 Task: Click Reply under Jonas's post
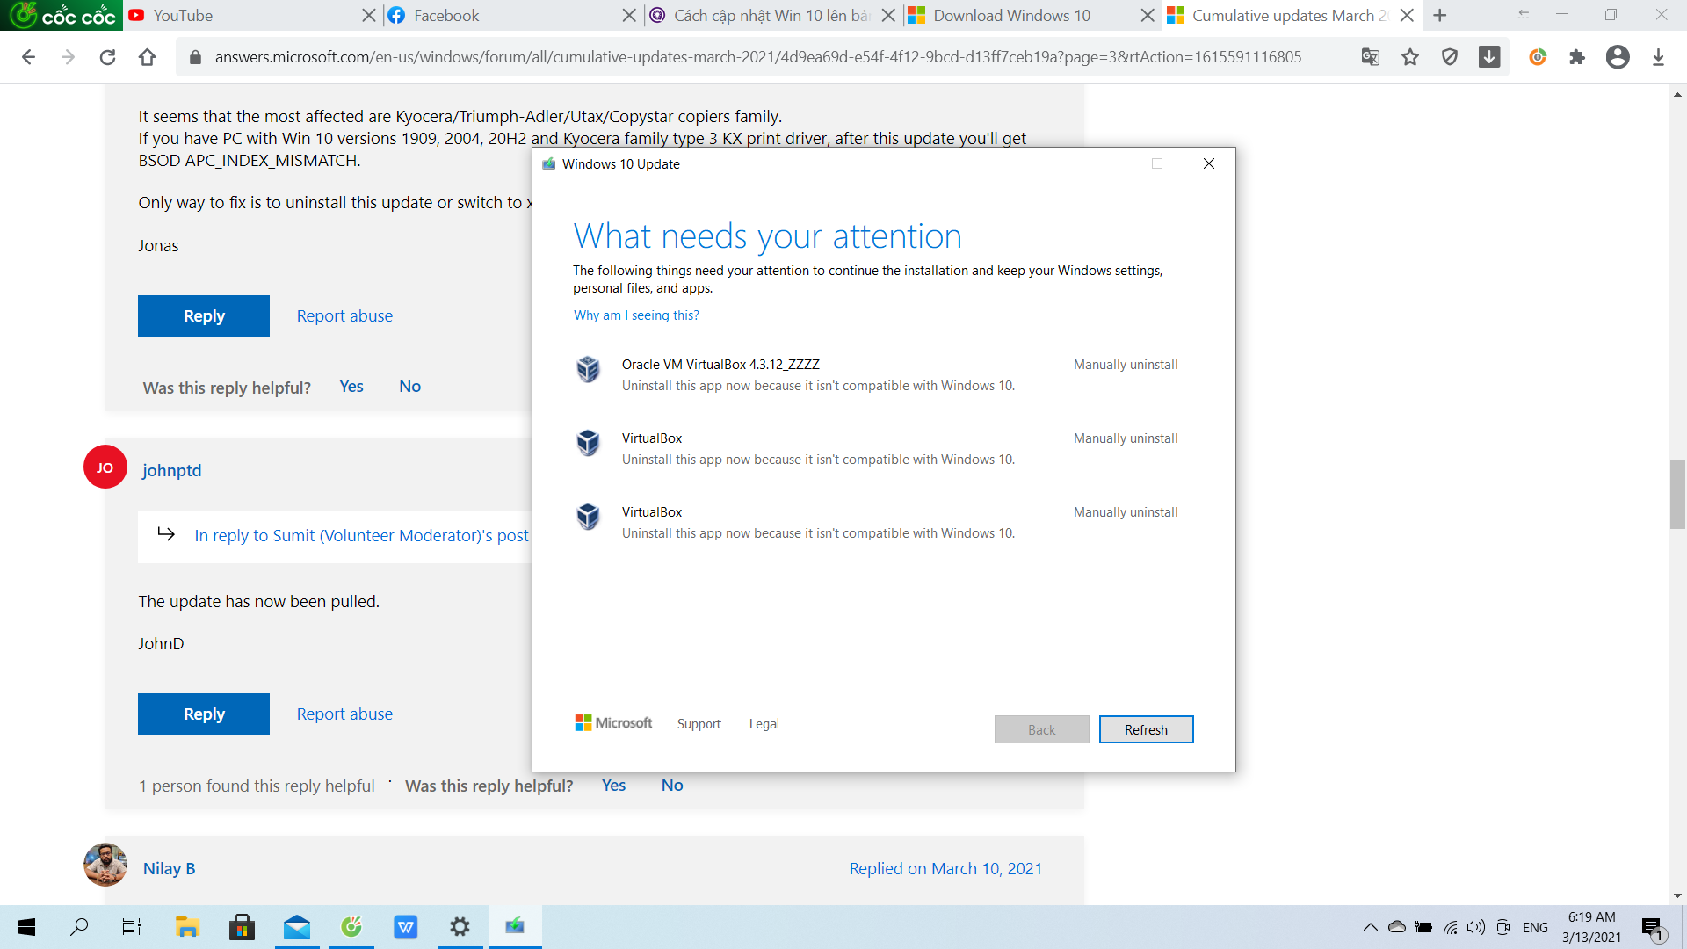point(204,315)
